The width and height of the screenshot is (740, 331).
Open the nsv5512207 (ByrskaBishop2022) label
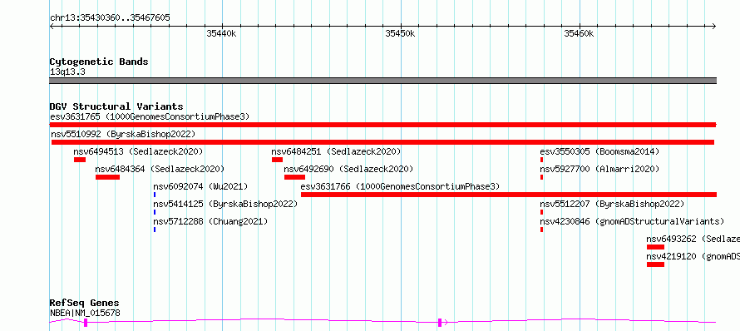click(x=612, y=204)
